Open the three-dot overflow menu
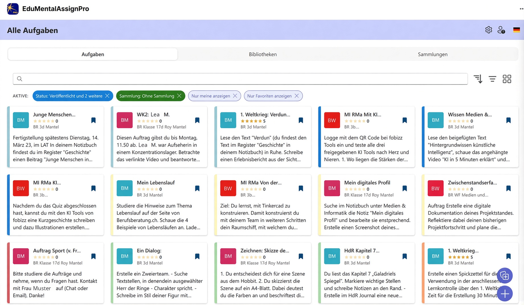Screen dimensions: 524x305 (521, 9)
